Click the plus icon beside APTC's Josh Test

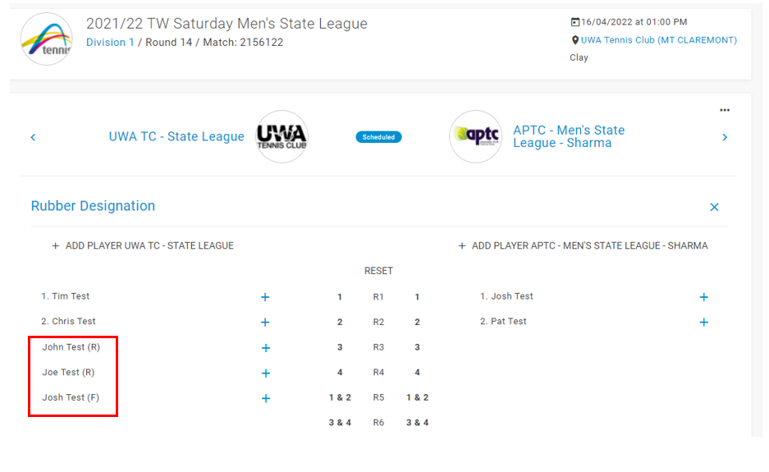coord(704,297)
